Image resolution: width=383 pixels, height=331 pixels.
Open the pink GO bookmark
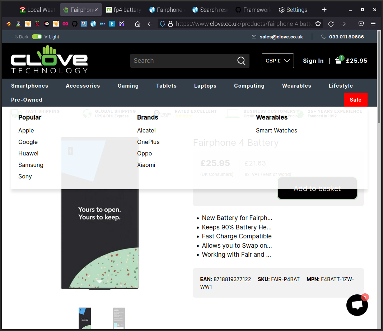pyautogui.click(x=65, y=24)
